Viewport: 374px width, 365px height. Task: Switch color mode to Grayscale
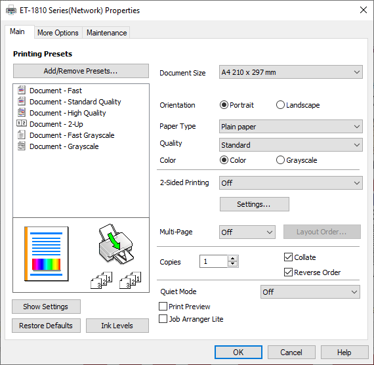280,160
